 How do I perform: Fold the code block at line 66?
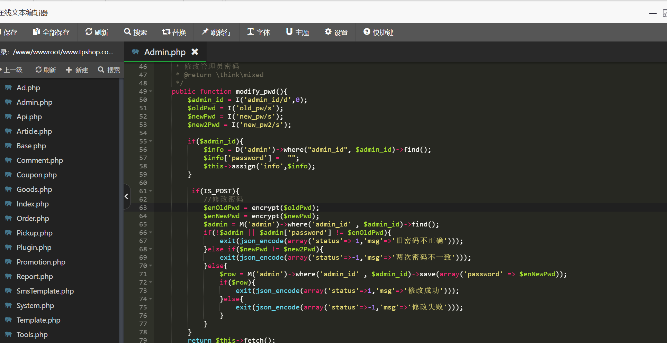click(151, 233)
